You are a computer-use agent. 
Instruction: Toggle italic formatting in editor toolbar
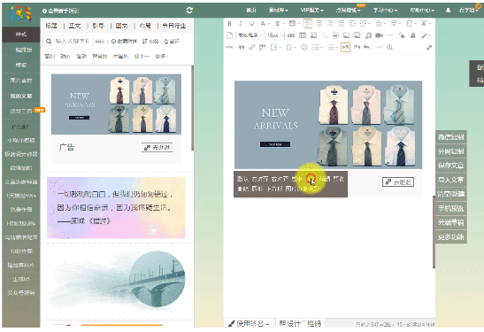pos(241,24)
